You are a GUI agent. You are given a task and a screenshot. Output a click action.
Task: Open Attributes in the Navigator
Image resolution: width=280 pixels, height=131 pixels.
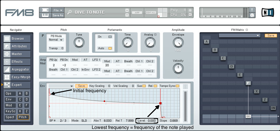pyautogui.click(x=17, y=46)
